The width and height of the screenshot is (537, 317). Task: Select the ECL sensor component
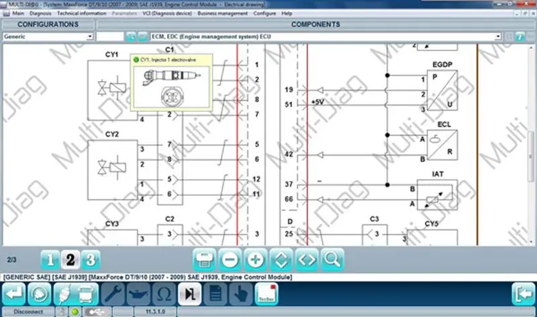tap(442, 145)
